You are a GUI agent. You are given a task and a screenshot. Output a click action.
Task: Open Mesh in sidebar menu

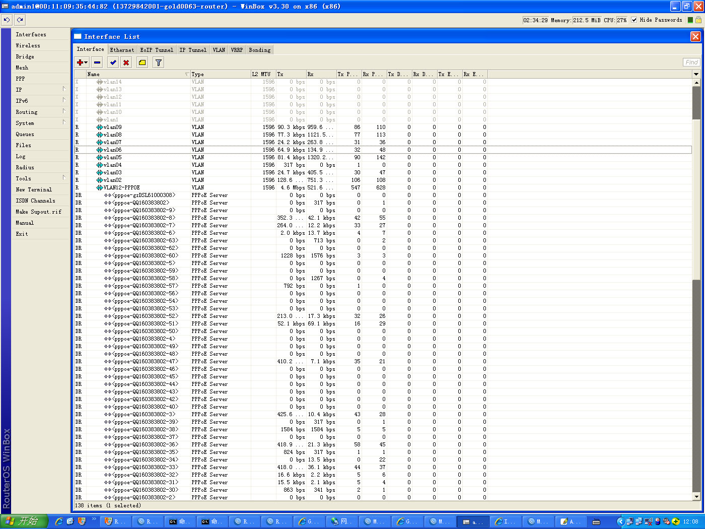coord(41,68)
